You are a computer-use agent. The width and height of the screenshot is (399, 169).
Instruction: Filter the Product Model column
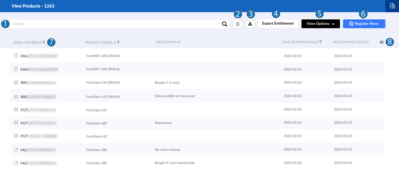(x=118, y=43)
